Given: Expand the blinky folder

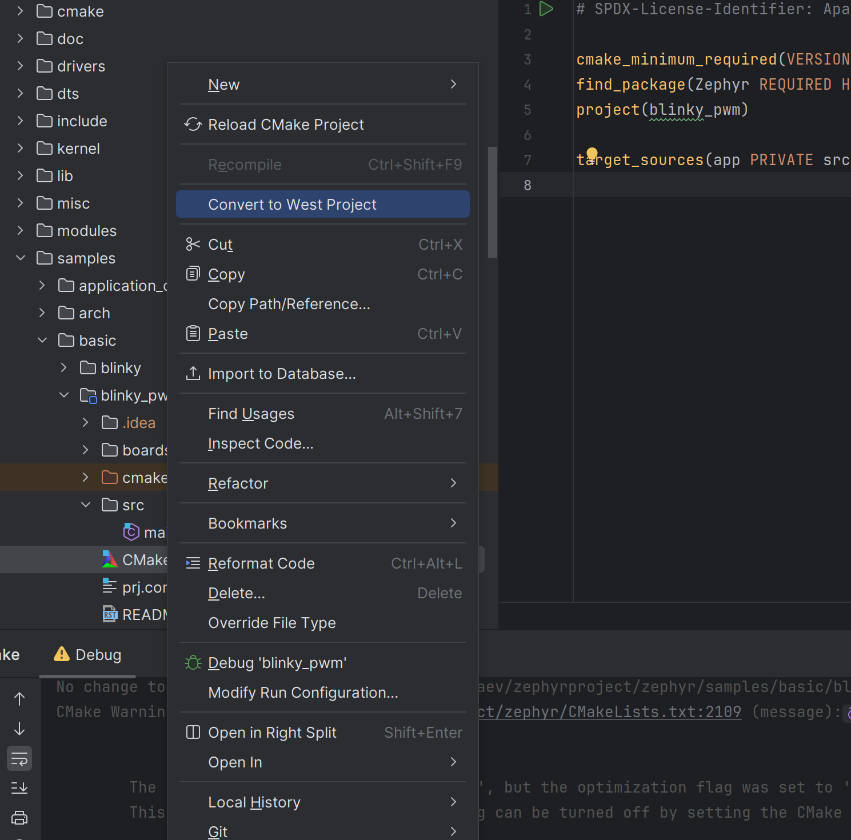Looking at the screenshot, I should pyautogui.click(x=64, y=367).
